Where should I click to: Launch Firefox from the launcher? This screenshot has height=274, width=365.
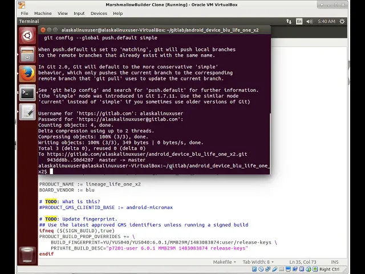[27, 74]
